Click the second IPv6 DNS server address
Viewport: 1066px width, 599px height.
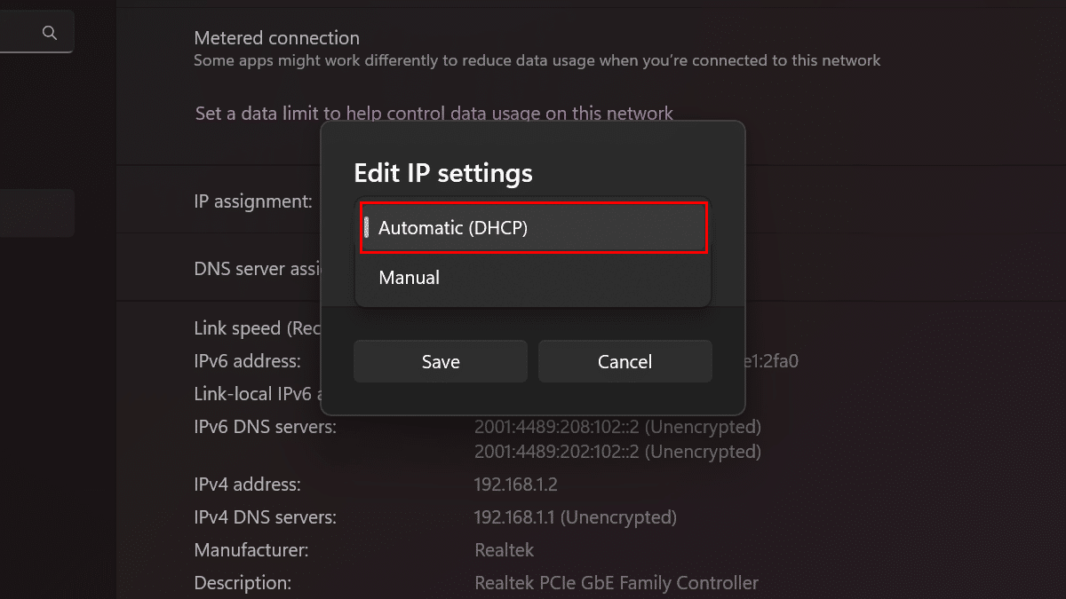(617, 452)
